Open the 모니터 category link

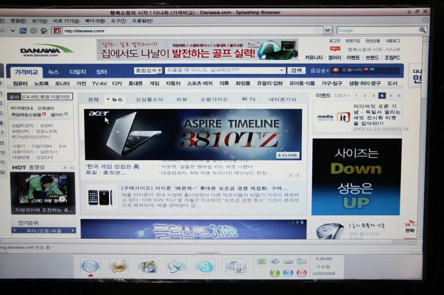(62, 83)
